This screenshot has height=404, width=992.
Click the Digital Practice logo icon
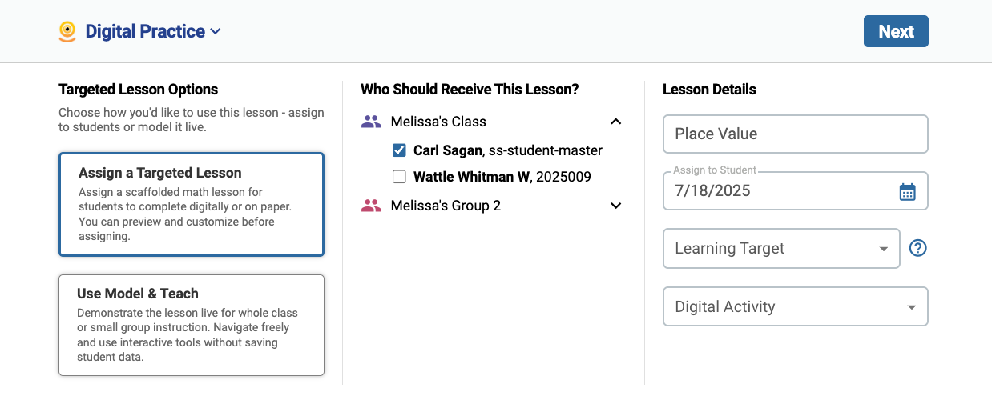pos(68,31)
